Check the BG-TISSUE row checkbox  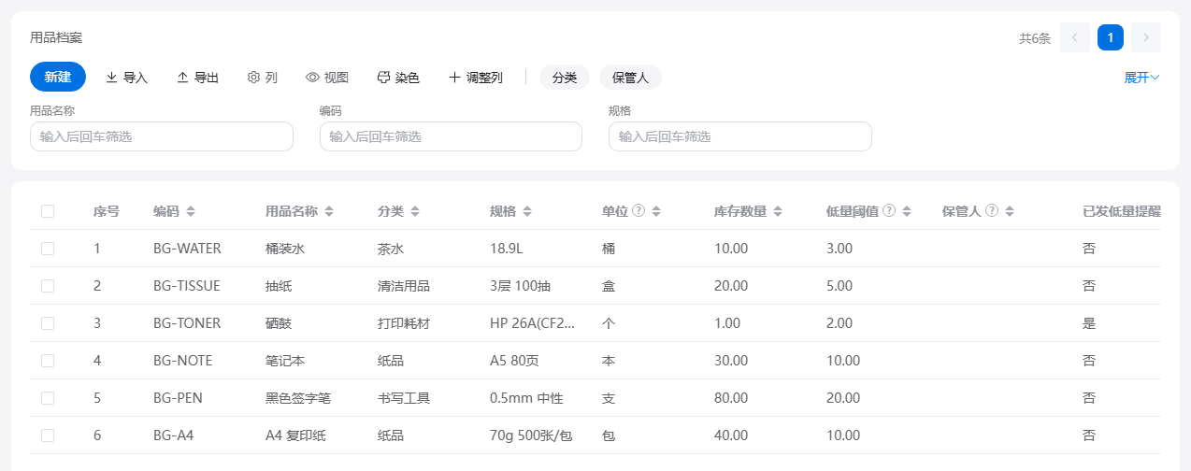point(48,286)
